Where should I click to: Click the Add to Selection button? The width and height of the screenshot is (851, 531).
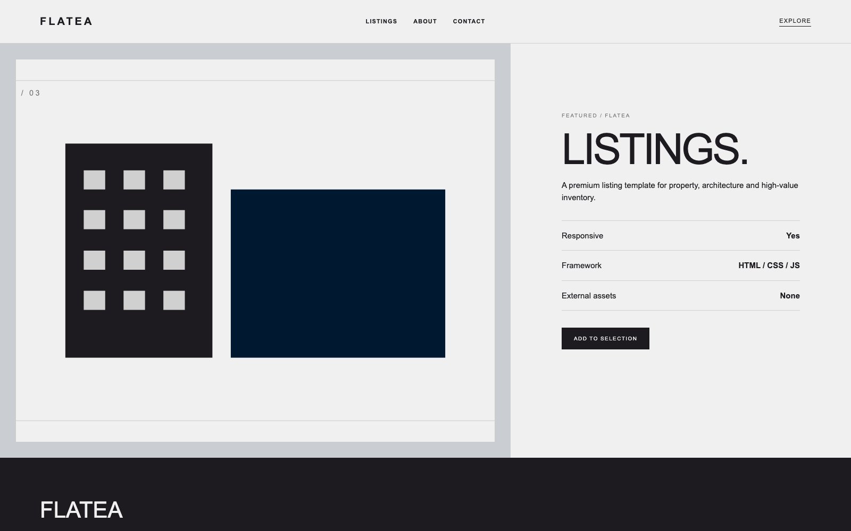coord(605,338)
